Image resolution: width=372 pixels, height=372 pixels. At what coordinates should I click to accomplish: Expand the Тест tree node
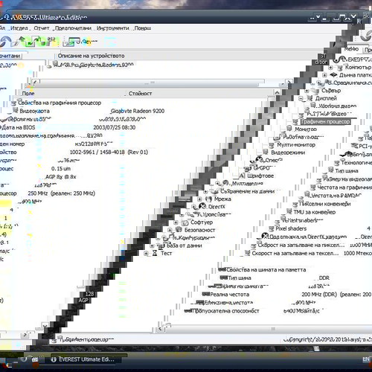146,253
